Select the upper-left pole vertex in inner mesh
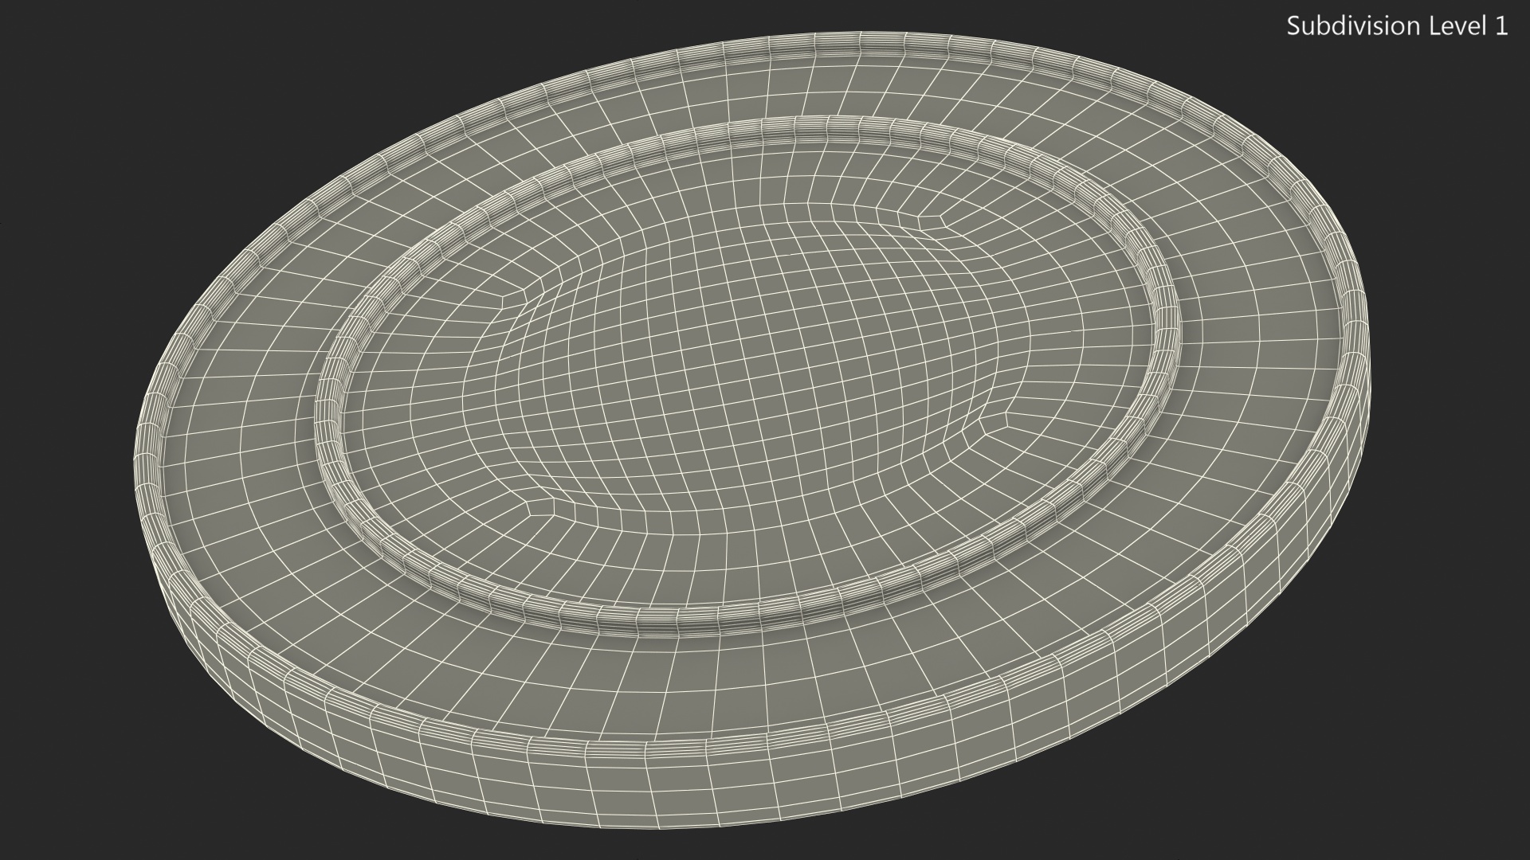Image resolution: width=1530 pixels, height=860 pixels. (x=504, y=296)
